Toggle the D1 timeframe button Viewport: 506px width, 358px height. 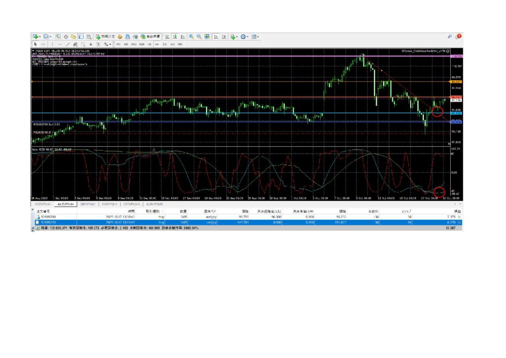pyautogui.click(x=165, y=44)
